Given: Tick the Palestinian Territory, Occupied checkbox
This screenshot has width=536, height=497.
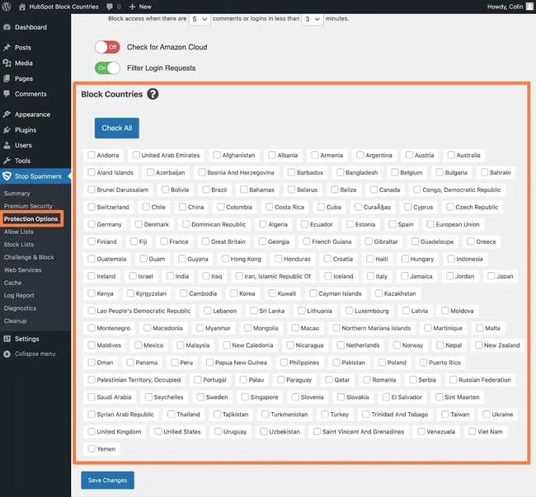Looking at the screenshot, I should tap(92, 379).
